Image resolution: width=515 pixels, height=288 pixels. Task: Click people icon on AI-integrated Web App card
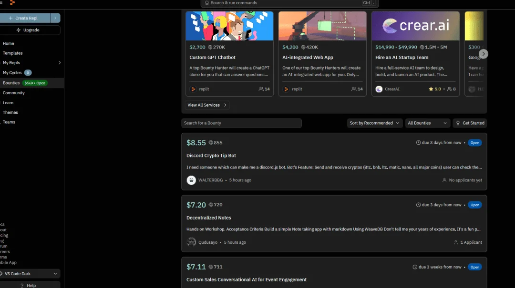(354, 89)
